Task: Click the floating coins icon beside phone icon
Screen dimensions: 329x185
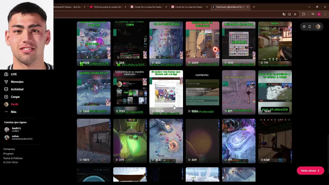Action: pos(304,26)
